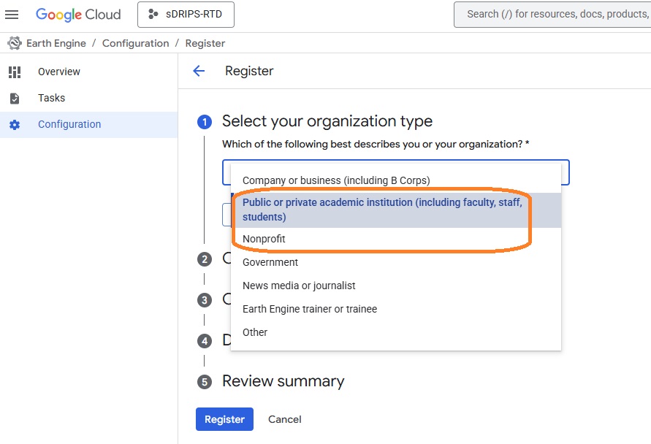This screenshot has width=651, height=444.
Task: Click the Review summary step heading
Action: pyautogui.click(x=283, y=381)
